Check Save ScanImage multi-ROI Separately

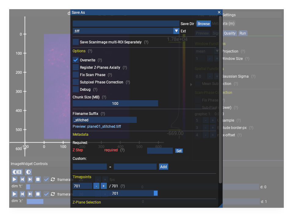pyautogui.click(x=76, y=42)
